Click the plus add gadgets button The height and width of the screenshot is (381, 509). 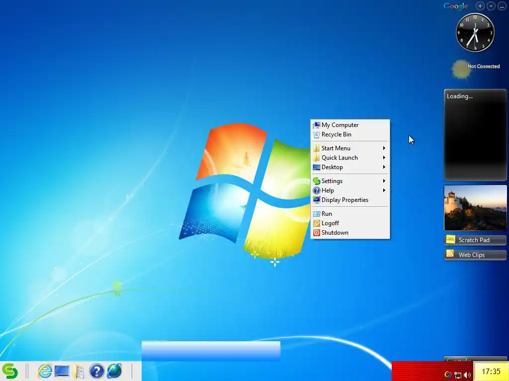point(480,6)
